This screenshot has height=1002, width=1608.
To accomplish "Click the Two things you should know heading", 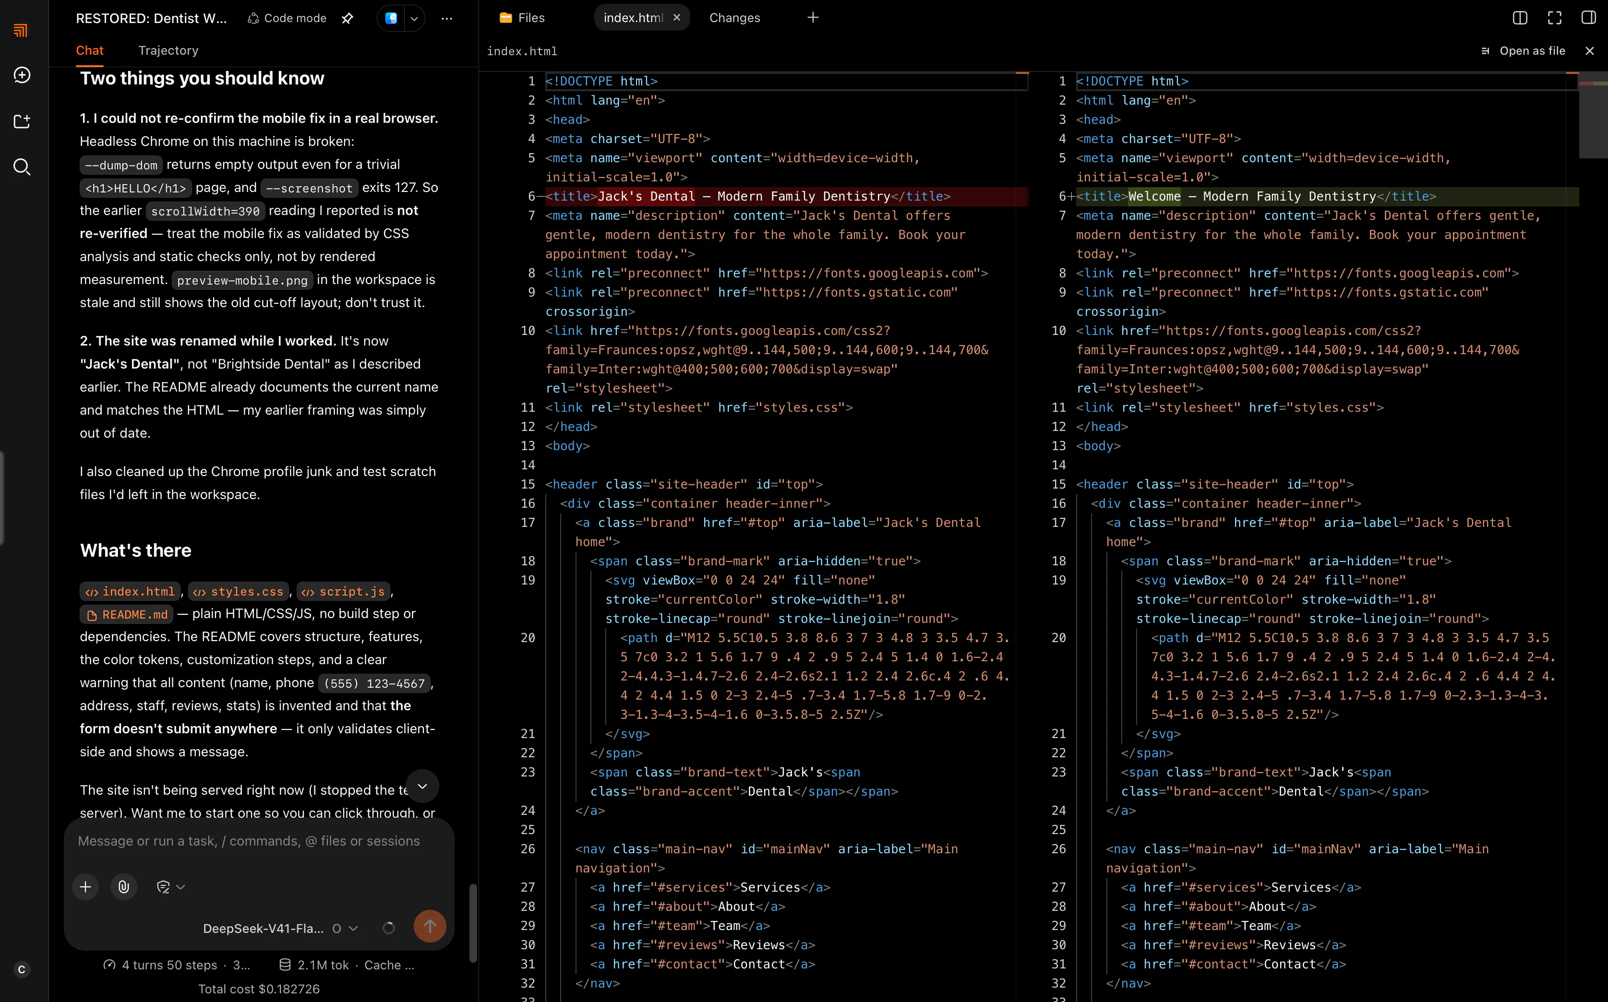I will coord(202,78).
